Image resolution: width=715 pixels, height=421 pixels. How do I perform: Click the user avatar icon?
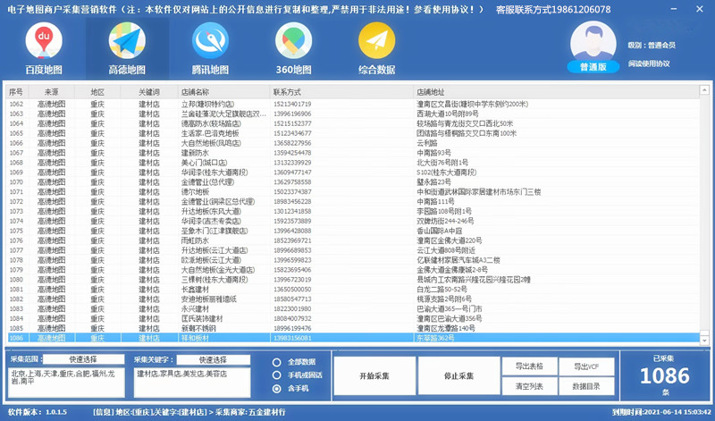pos(593,41)
